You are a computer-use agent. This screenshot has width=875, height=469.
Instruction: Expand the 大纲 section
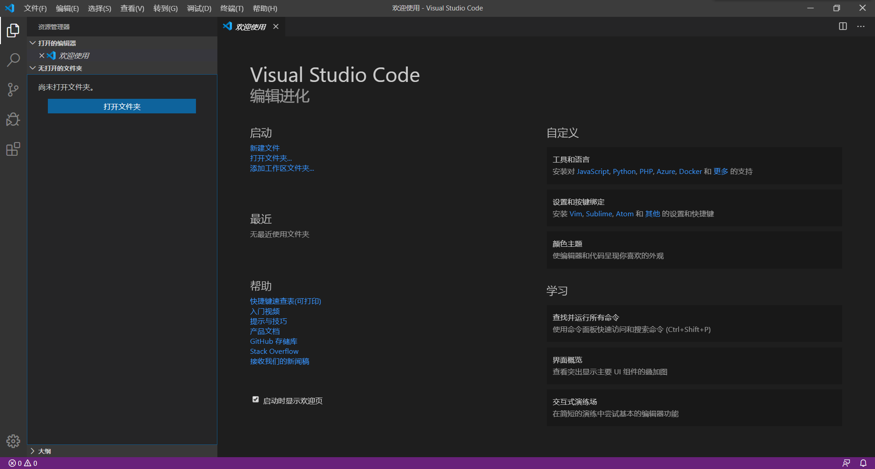[x=32, y=451]
